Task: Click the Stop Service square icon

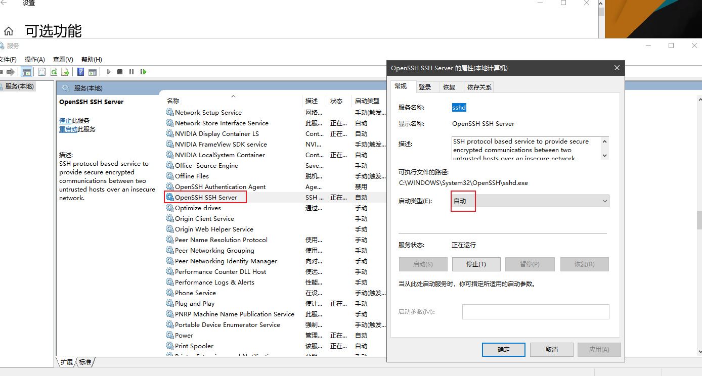Action: point(120,72)
